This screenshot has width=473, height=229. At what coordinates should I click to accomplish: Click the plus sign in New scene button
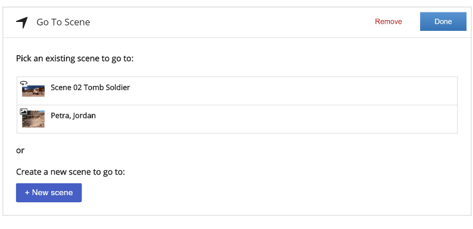click(27, 193)
